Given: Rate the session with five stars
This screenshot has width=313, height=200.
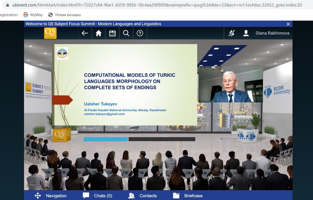Looking at the screenshot, I should [244, 139].
